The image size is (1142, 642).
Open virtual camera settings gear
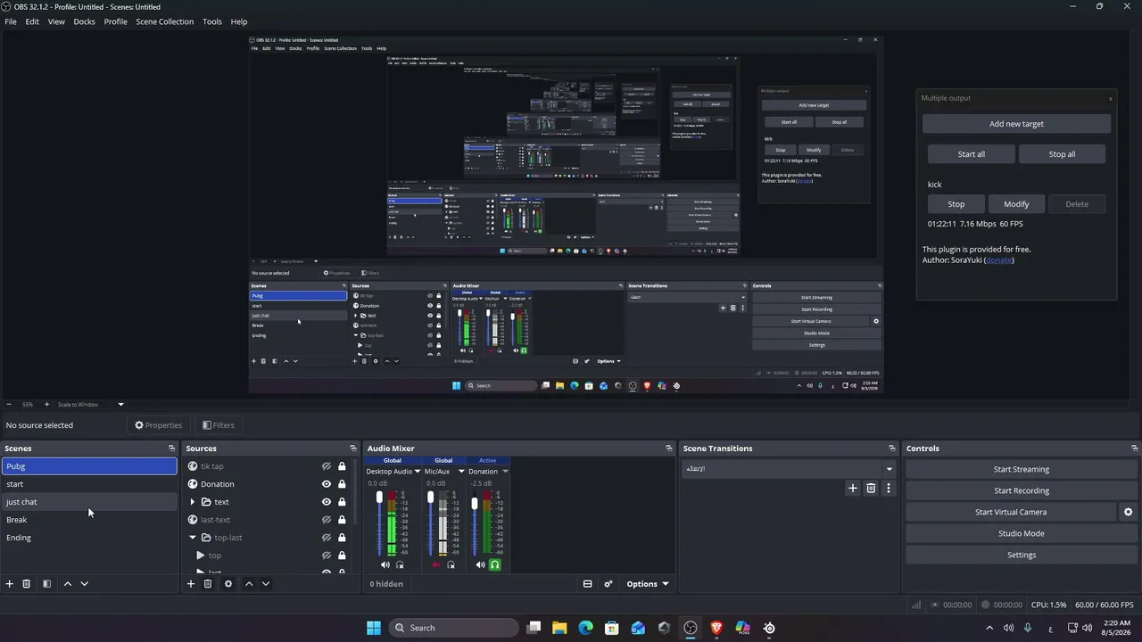1128,512
